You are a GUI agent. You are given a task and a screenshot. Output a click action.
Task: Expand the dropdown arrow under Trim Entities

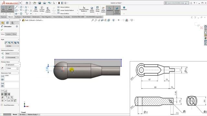click(x=36, y=14)
